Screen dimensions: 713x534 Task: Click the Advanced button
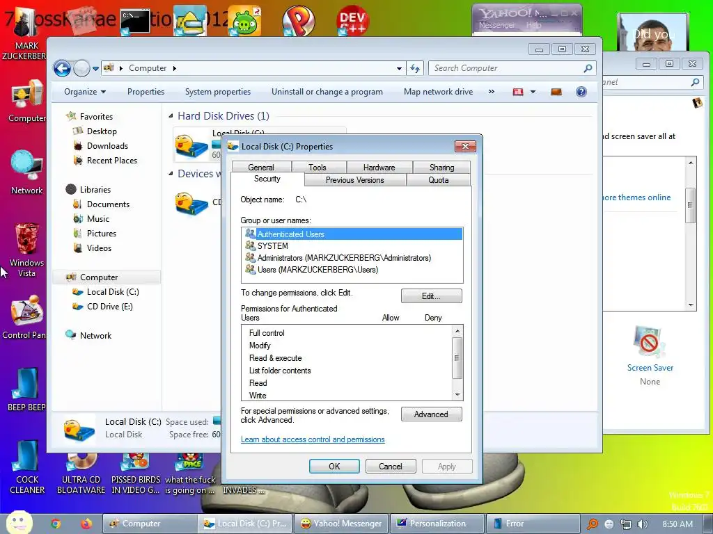point(431,414)
